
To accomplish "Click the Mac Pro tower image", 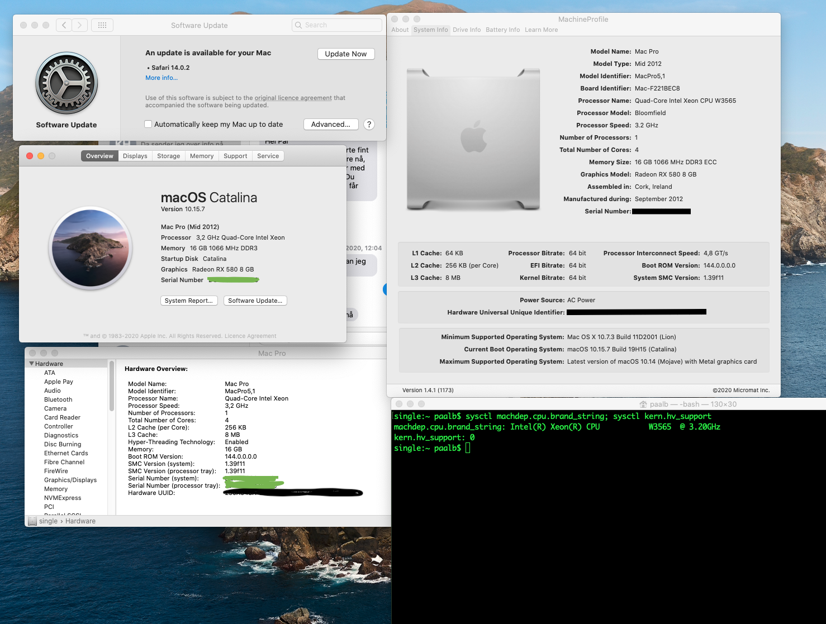I will (x=473, y=140).
